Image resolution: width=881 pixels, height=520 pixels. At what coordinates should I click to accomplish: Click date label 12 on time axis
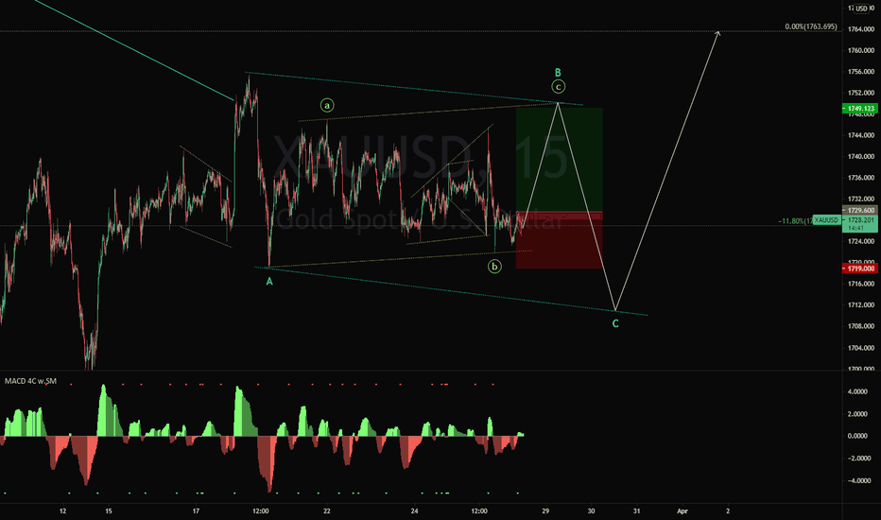pyautogui.click(x=63, y=511)
